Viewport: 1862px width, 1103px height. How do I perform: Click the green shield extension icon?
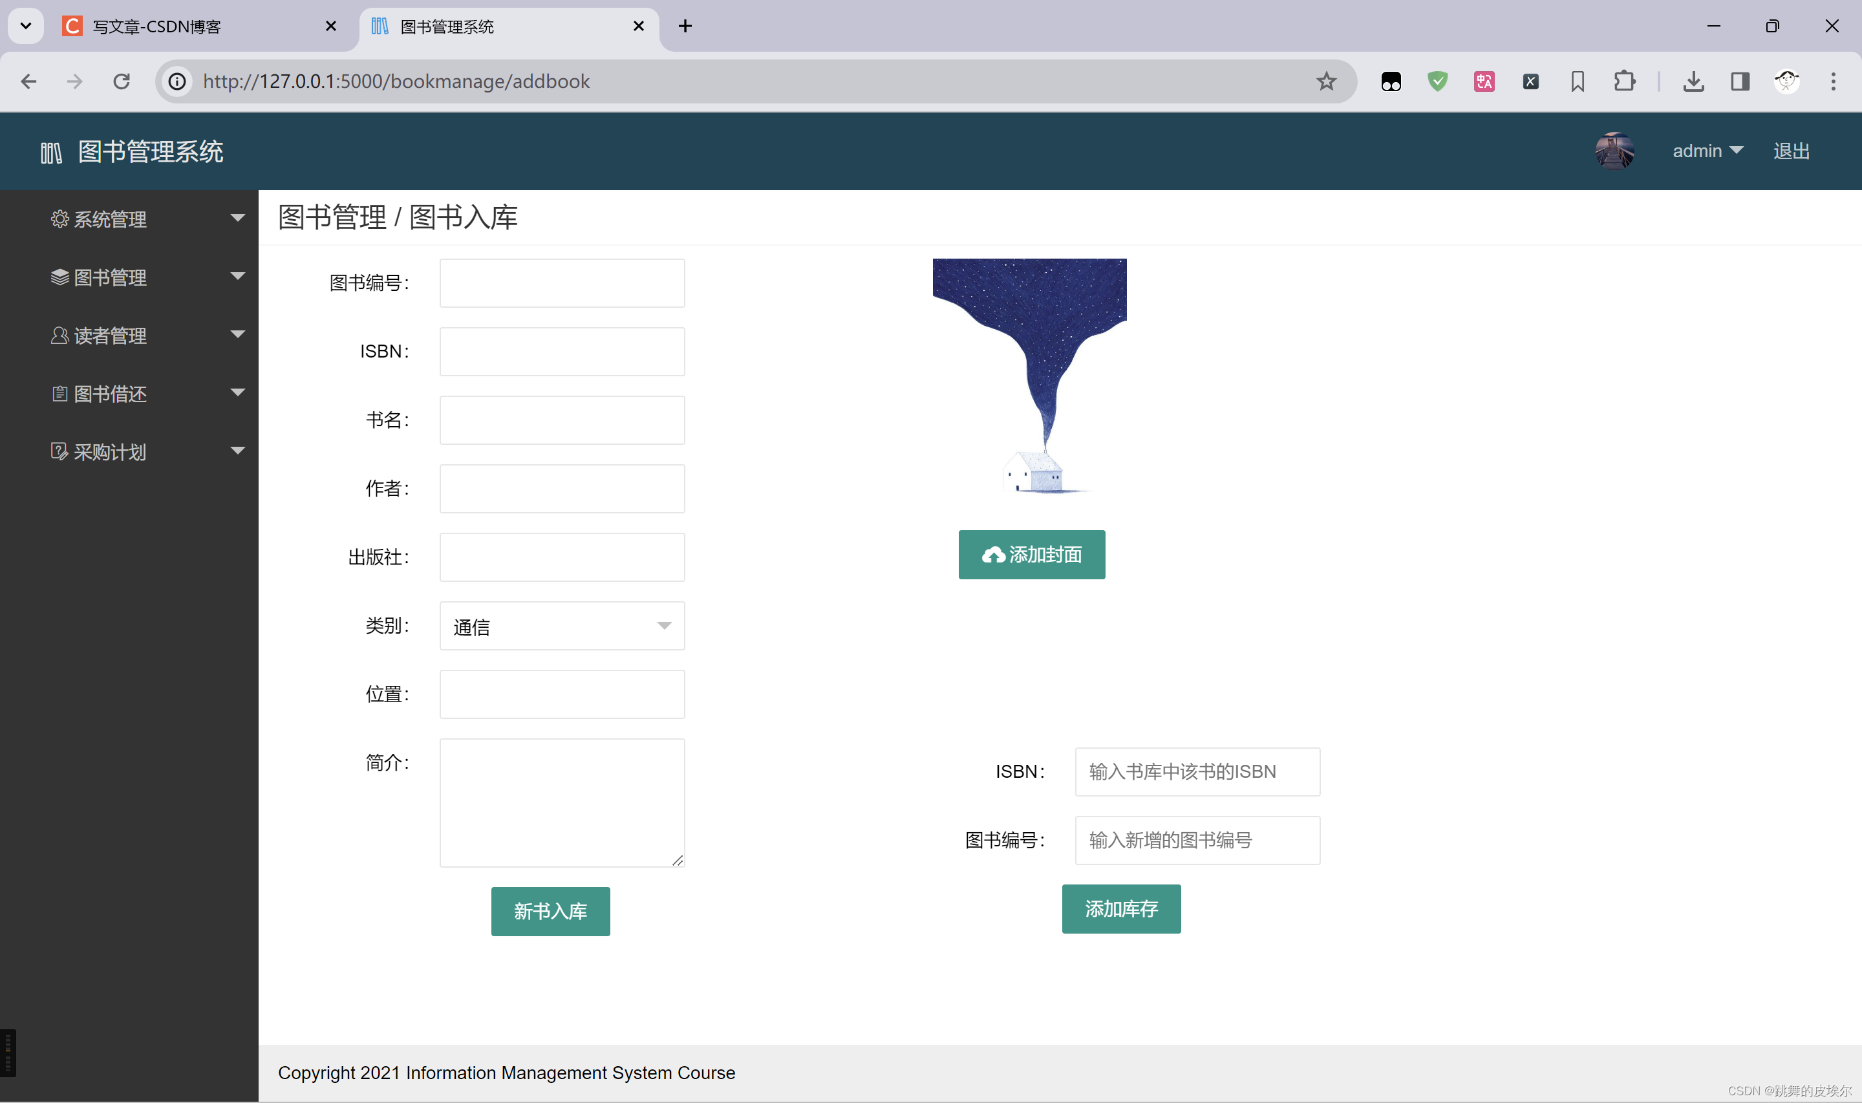(1437, 81)
